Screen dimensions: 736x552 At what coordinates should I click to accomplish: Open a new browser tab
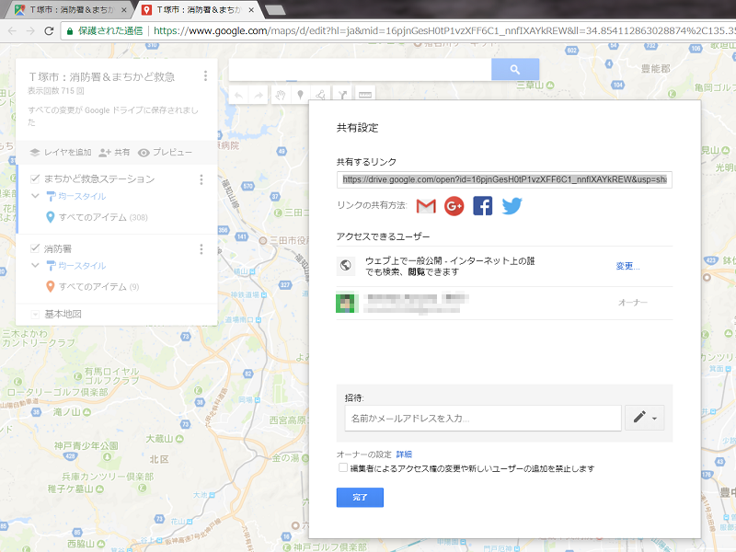pos(274,10)
